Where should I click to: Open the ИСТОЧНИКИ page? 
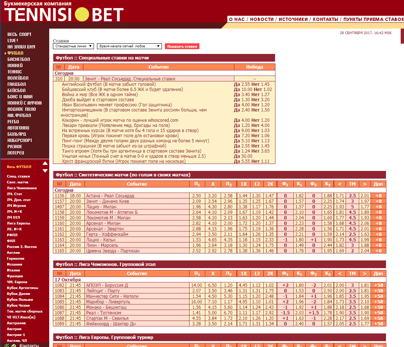[x=293, y=19]
